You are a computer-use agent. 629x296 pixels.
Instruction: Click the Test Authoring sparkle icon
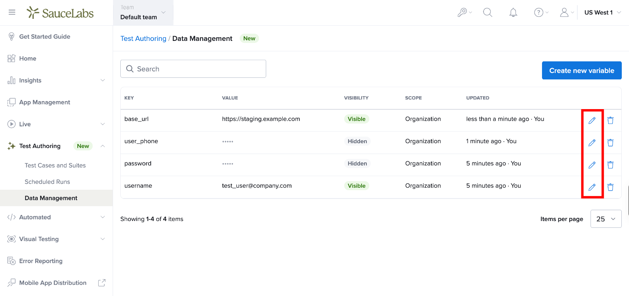pyautogui.click(x=11, y=146)
